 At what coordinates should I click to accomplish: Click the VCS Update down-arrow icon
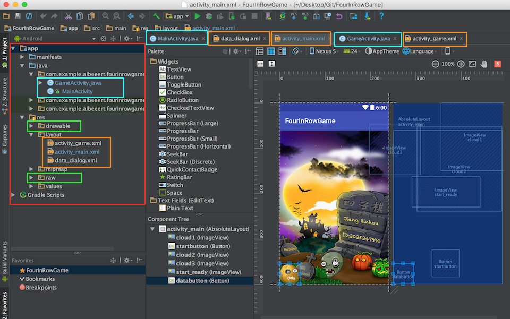pos(294,16)
